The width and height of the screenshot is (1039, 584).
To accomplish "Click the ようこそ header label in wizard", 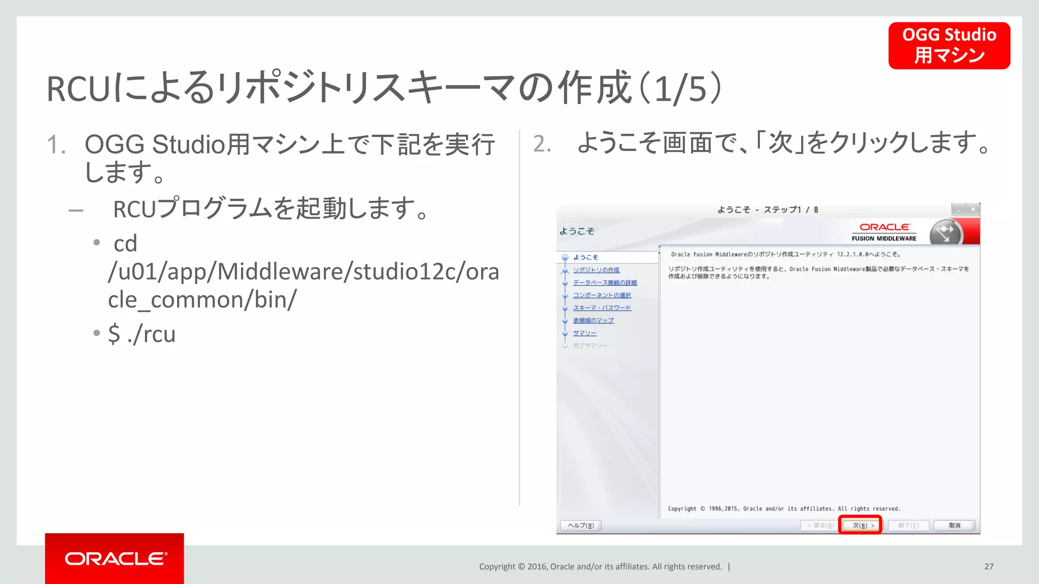I will (x=577, y=231).
